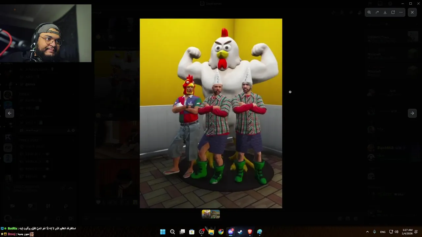Image resolution: width=422 pixels, height=237 pixels.
Task: Download the image with the download icon
Action: 385,12
